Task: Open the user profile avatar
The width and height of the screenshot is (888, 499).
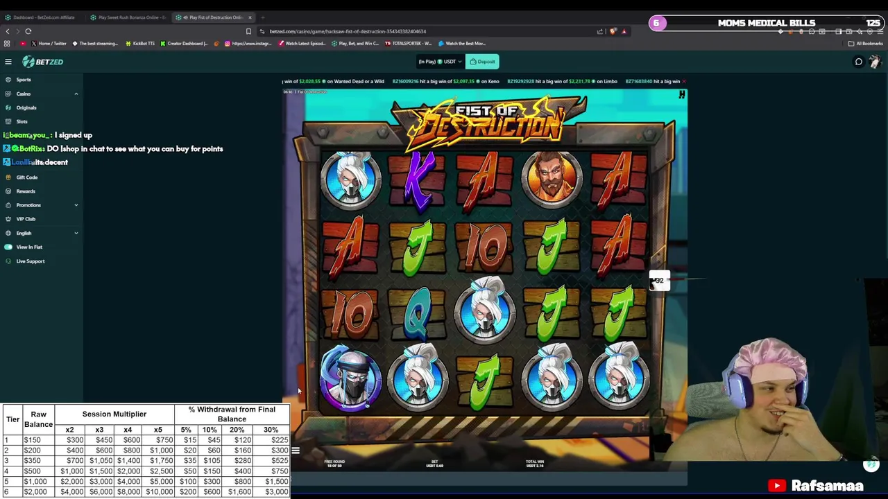Action: click(x=874, y=62)
